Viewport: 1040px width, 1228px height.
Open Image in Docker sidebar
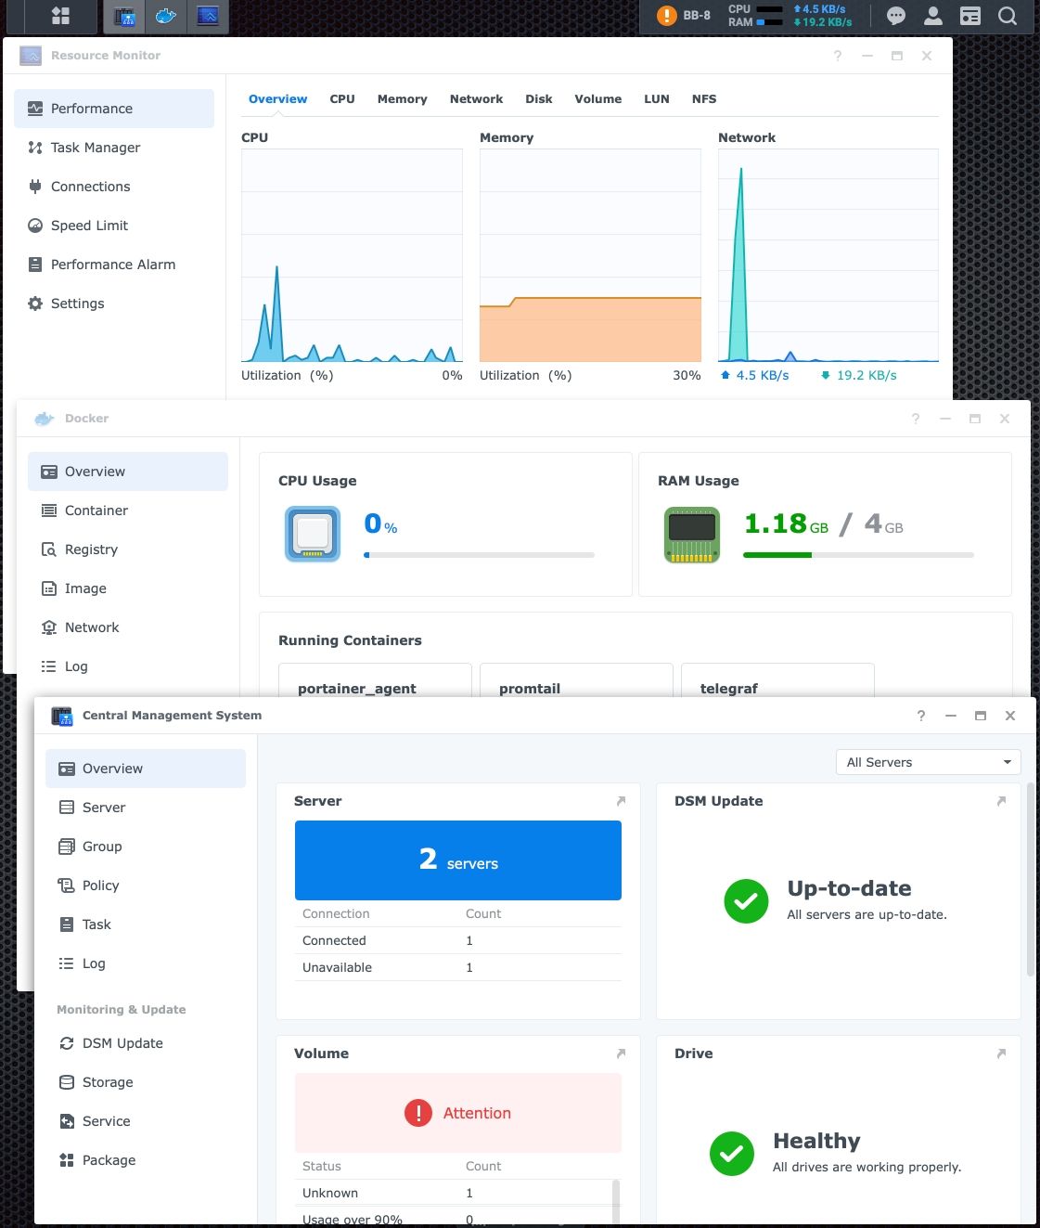[x=128, y=588]
